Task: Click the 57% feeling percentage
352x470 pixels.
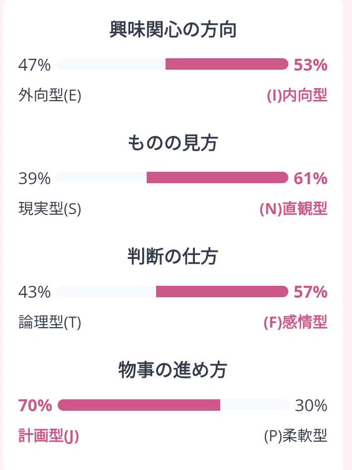Action: pos(310,292)
